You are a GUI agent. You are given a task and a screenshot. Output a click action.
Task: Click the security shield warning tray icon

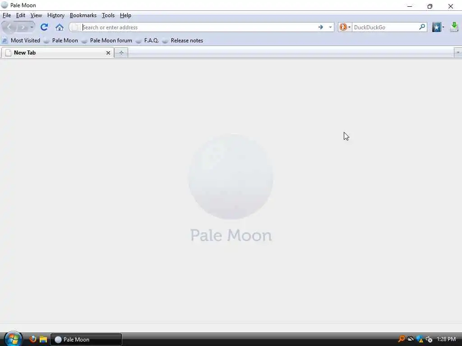tap(420, 339)
